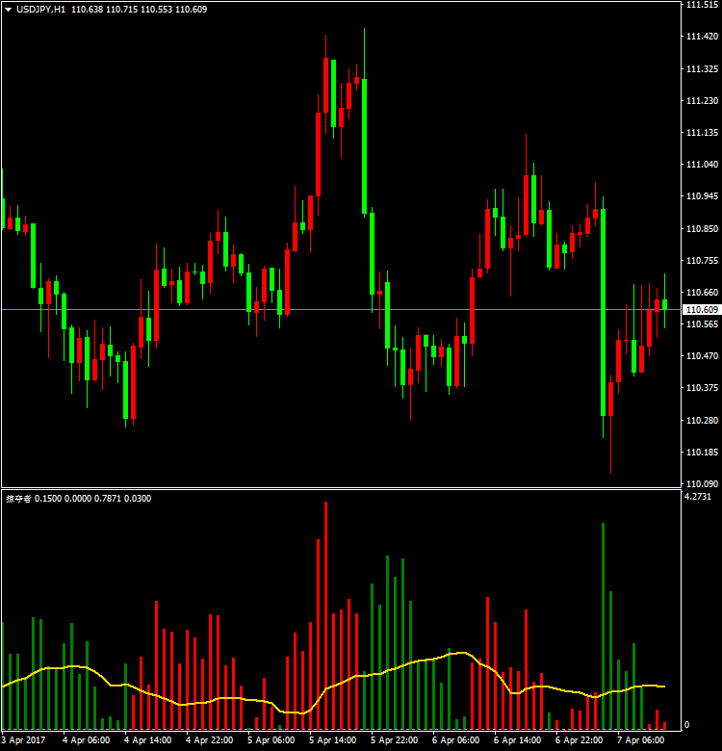Click the tallest red histogram bar
Viewport: 722px width, 751px height.
(x=325, y=616)
